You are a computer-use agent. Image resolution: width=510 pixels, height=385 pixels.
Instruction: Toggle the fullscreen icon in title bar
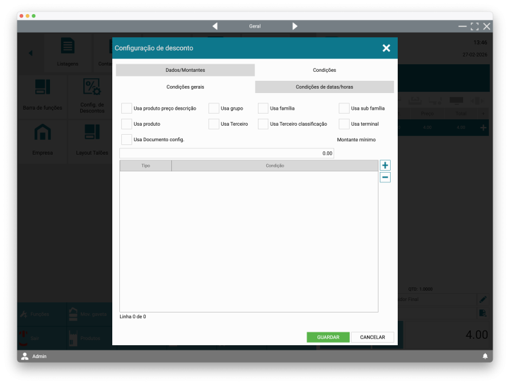[475, 26]
